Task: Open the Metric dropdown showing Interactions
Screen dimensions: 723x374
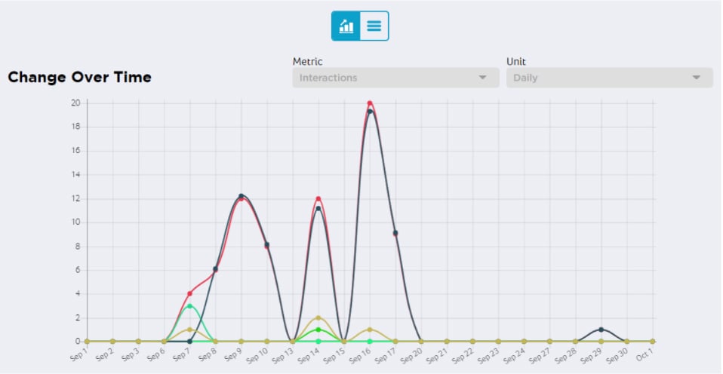Action: (x=395, y=78)
